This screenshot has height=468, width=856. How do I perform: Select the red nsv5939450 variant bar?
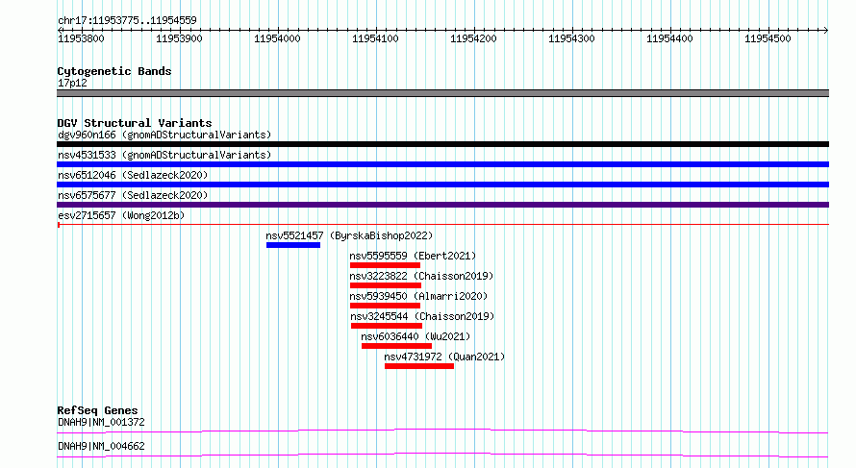click(x=385, y=306)
